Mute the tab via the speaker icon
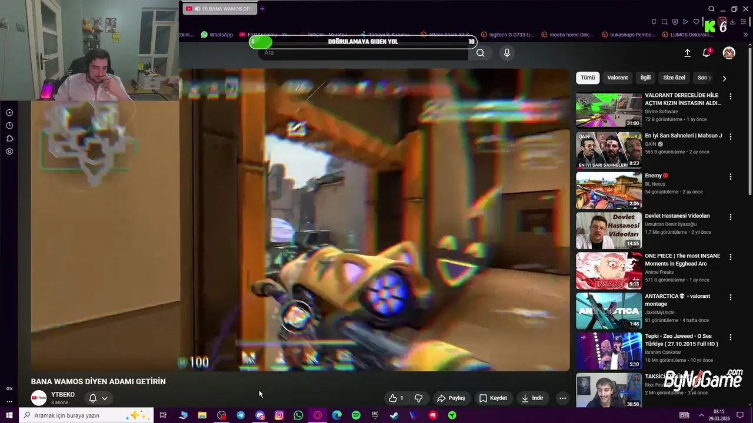Screen dimensions: 753x423 pyautogui.click(x=197, y=9)
